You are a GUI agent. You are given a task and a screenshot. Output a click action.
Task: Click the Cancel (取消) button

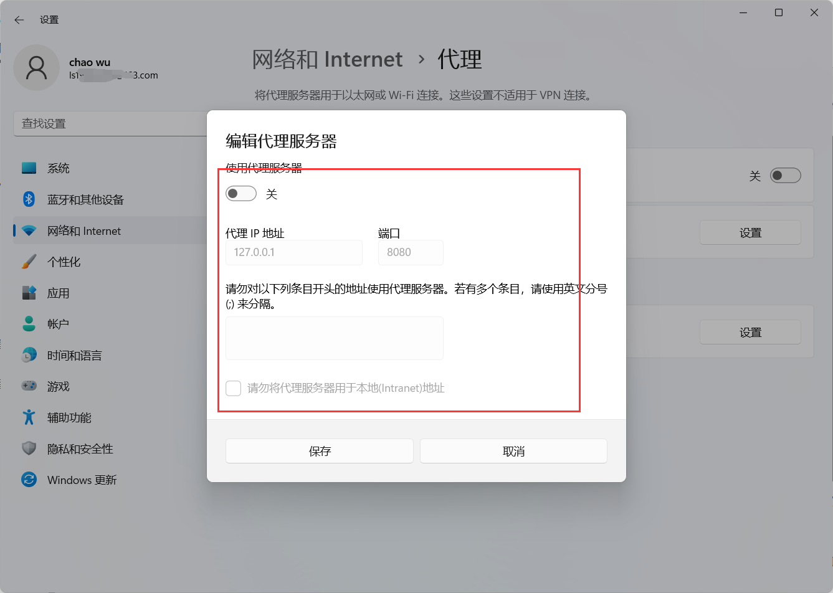pyautogui.click(x=513, y=451)
